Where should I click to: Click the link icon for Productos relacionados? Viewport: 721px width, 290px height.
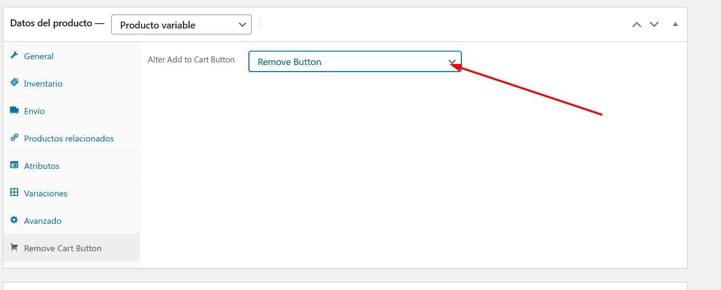[14, 138]
